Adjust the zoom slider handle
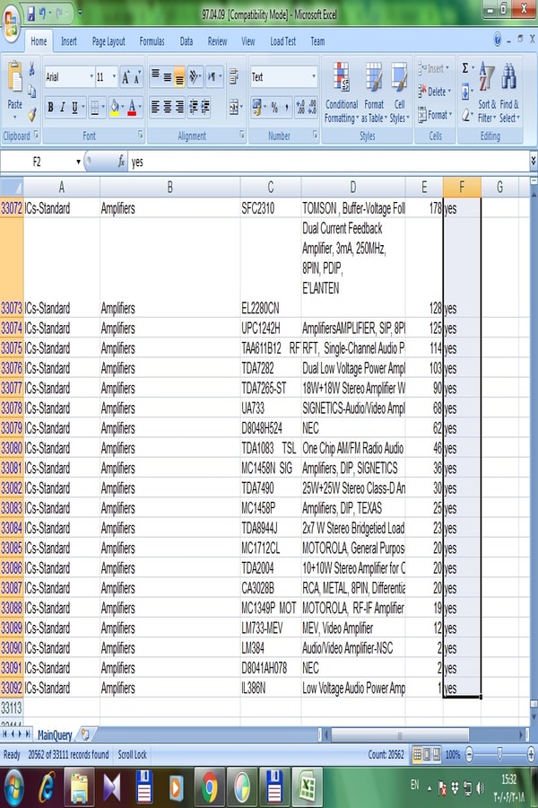The height and width of the screenshot is (808, 538). (499, 754)
